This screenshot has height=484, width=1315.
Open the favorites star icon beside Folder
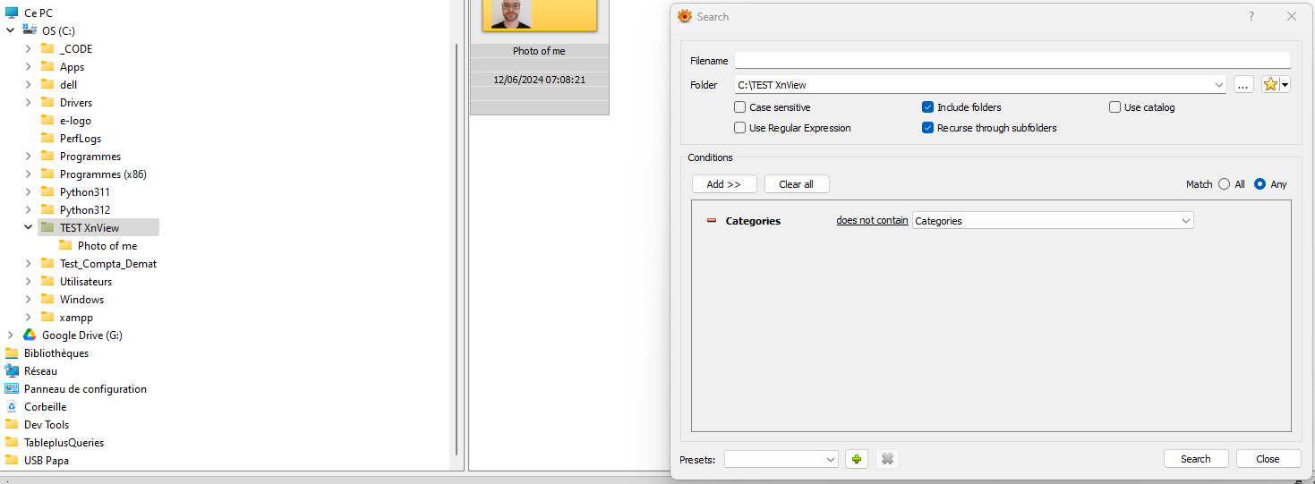pyautogui.click(x=1270, y=84)
